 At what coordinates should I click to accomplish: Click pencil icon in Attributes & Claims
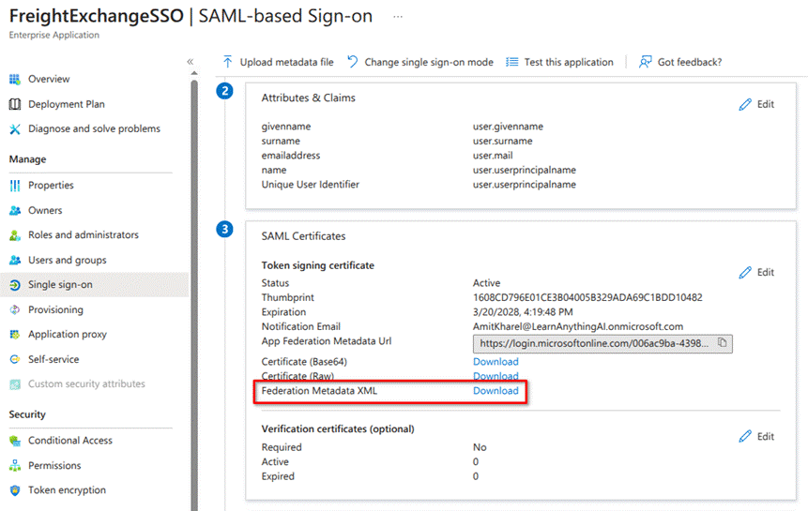pos(745,104)
